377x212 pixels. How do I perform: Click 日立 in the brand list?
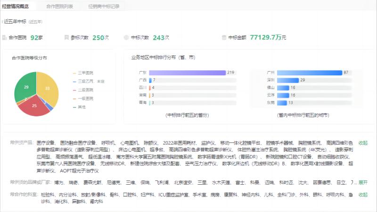point(341,183)
